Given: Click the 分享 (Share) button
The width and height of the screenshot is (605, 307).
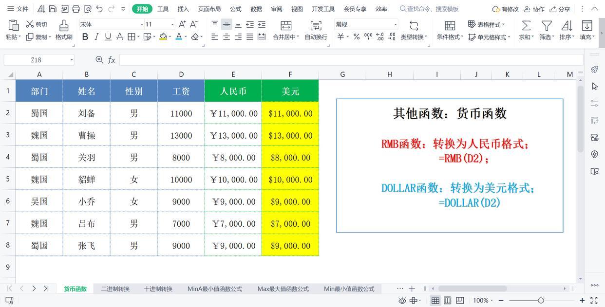Looking at the screenshot, I should [x=560, y=9].
